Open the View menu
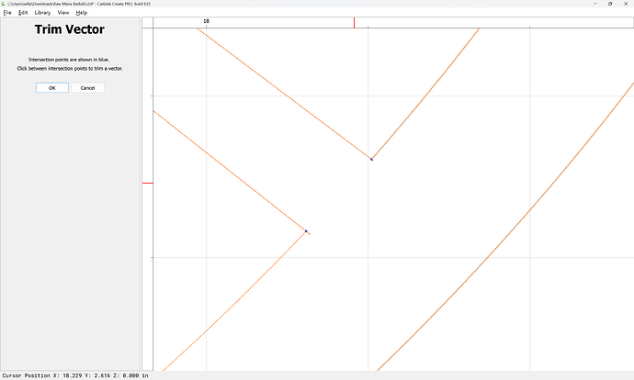Image resolution: width=634 pixels, height=380 pixels. [x=62, y=13]
